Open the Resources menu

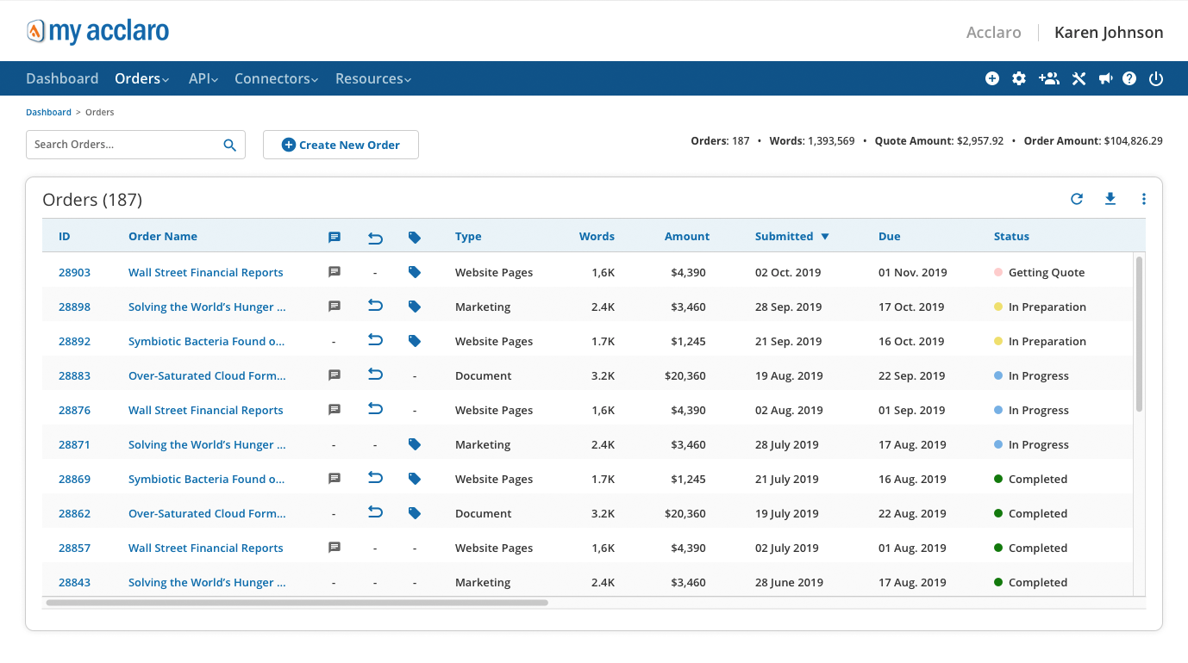[x=372, y=78]
